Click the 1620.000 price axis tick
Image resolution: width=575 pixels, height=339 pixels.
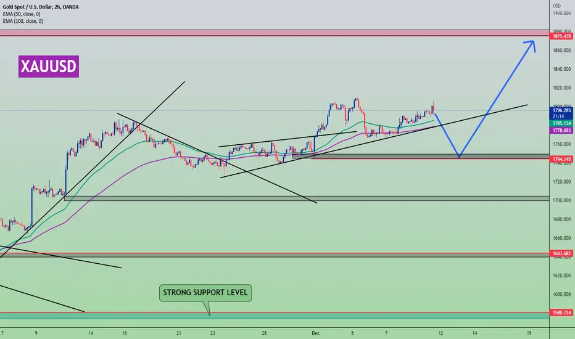tap(562, 276)
